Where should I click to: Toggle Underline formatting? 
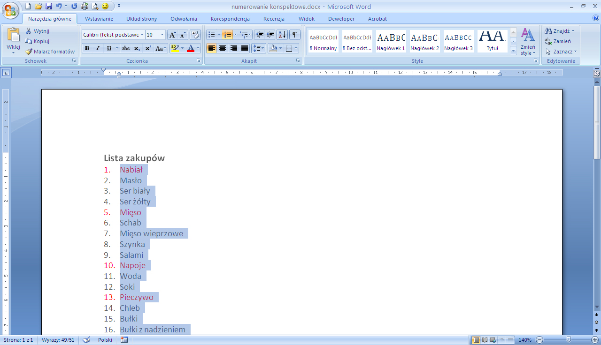point(109,48)
